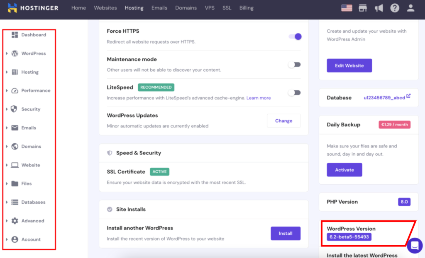This screenshot has width=425, height=258.
Task: Open the live chat bubble icon
Action: [415, 246]
